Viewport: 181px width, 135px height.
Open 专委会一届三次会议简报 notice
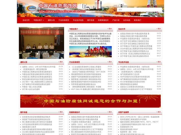coord(32,87)
